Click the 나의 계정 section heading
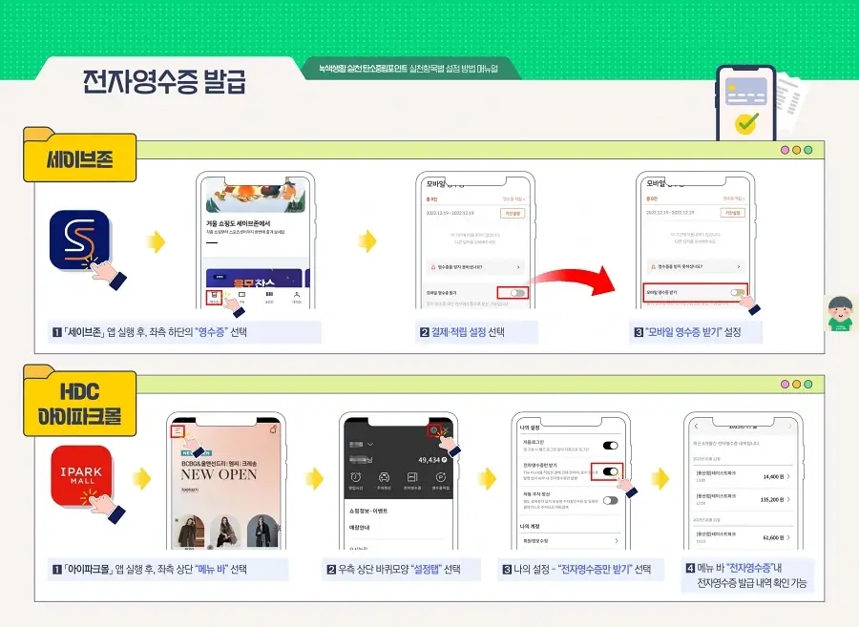The width and height of the screenshot is (859, 627). coord(529,526)
